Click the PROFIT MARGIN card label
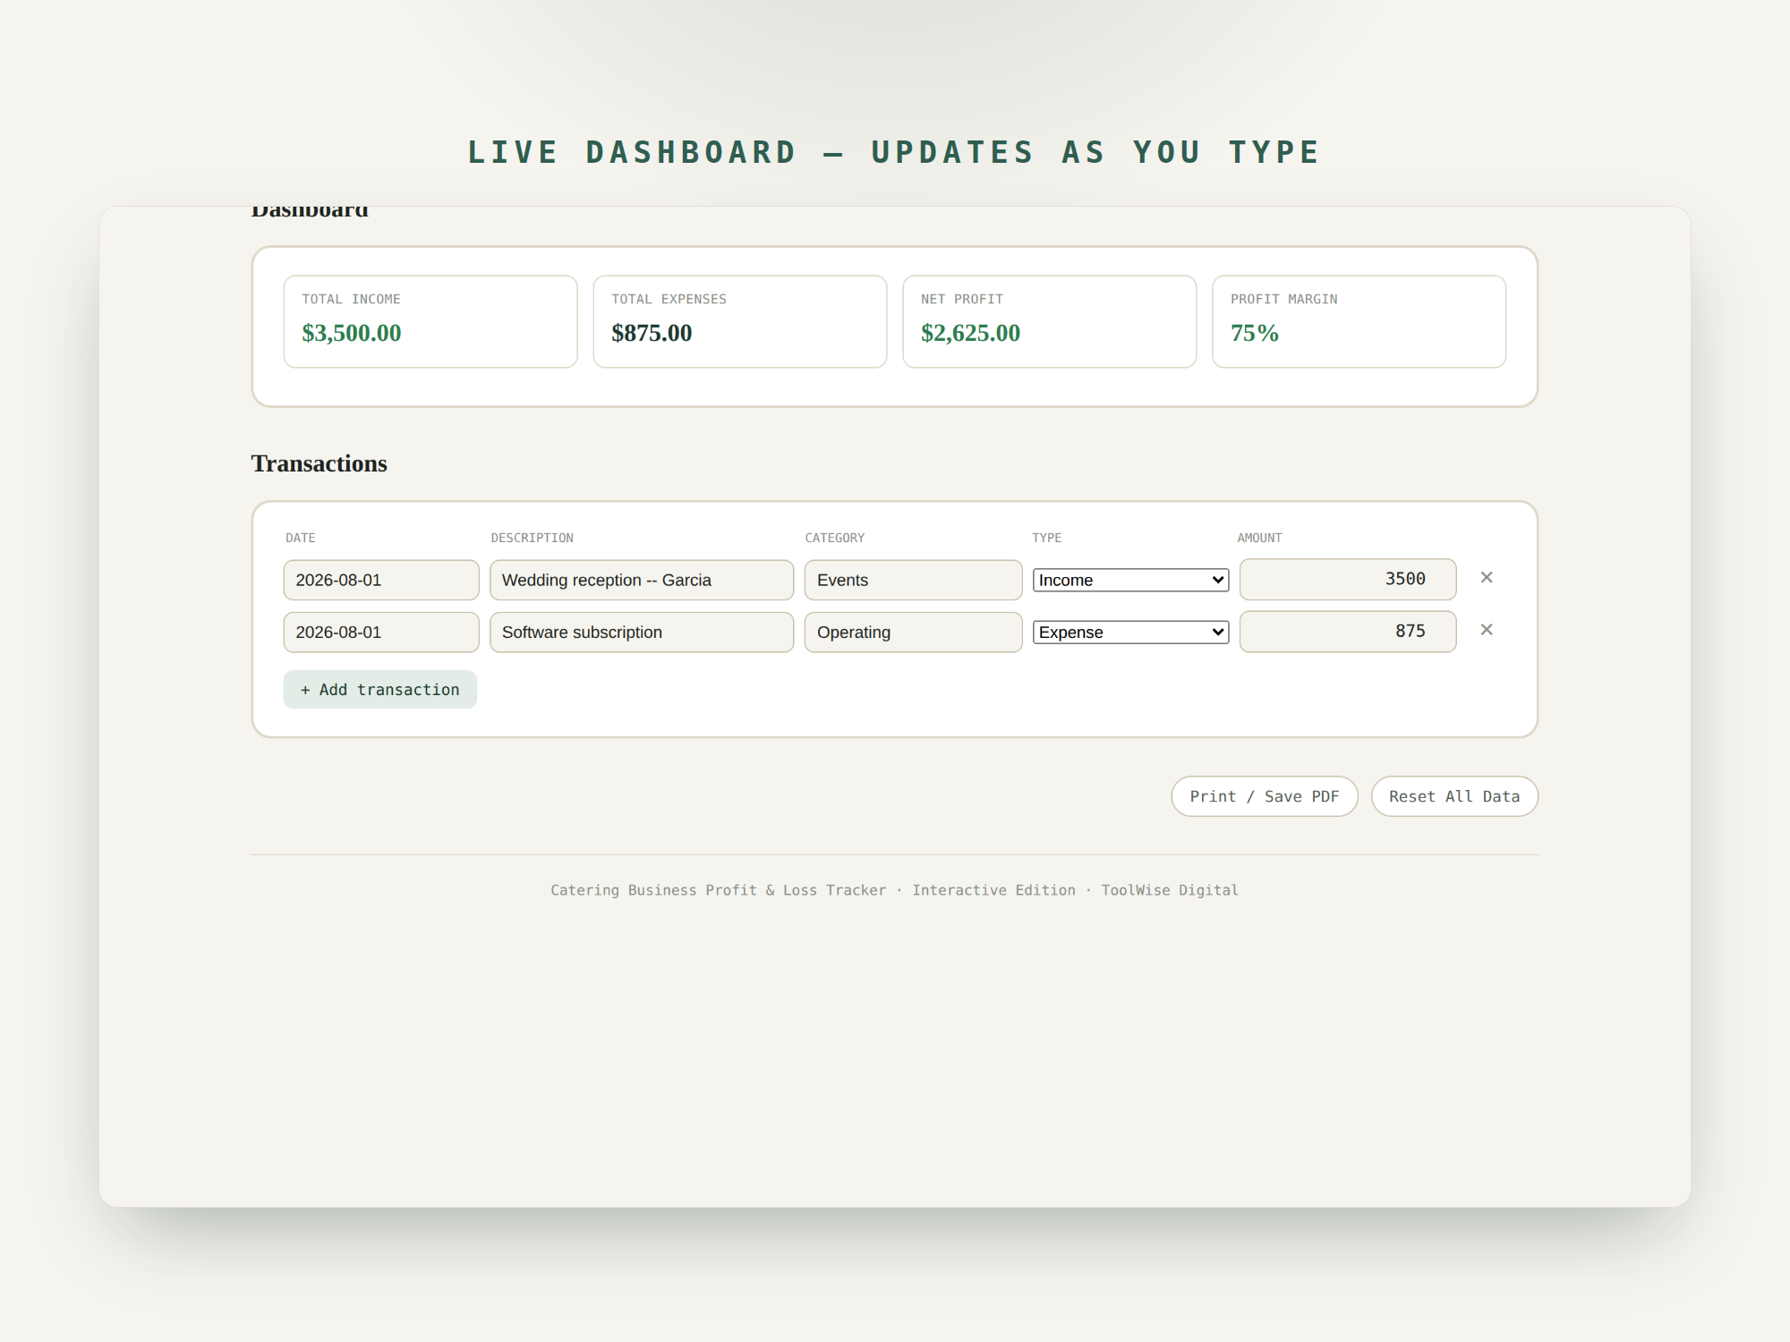This screenshot has height=1342, width=1790. click(x=1283, y=299)
